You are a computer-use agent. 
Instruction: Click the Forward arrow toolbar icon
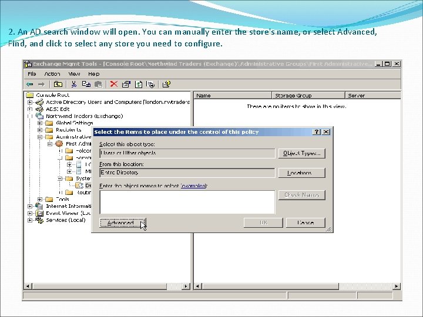[41, 85]
